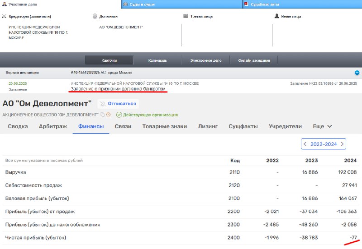Click the 2024 revenue value 192 008
The height and width of the screenshot is (249, 362).
click(x=347, y=172)
